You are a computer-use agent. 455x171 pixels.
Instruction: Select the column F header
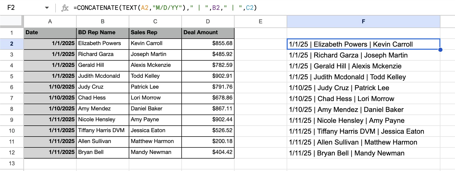click(363, 22)
